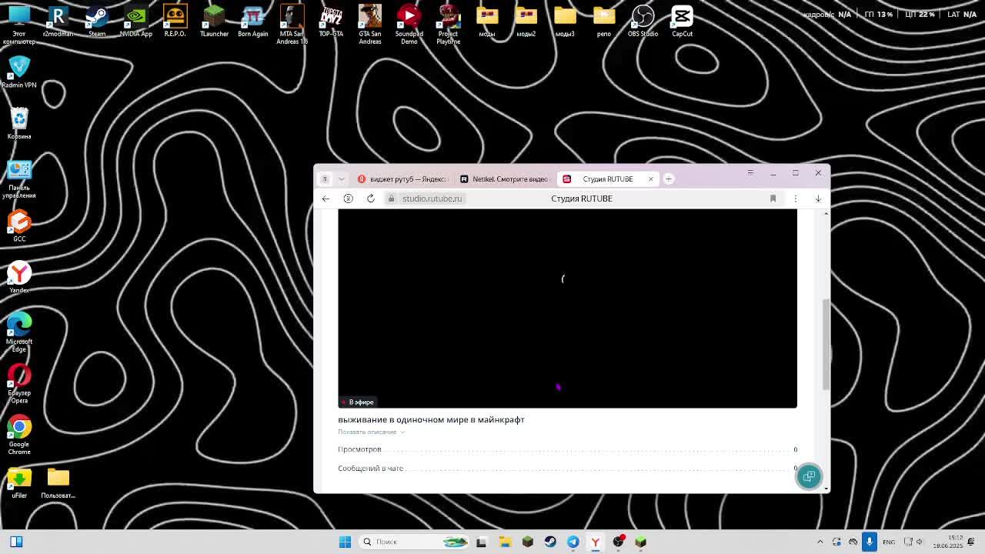The image size is (985, 554).
Task: Select Soundpad Demo desktop icon
Action: [x=409, y=24]
